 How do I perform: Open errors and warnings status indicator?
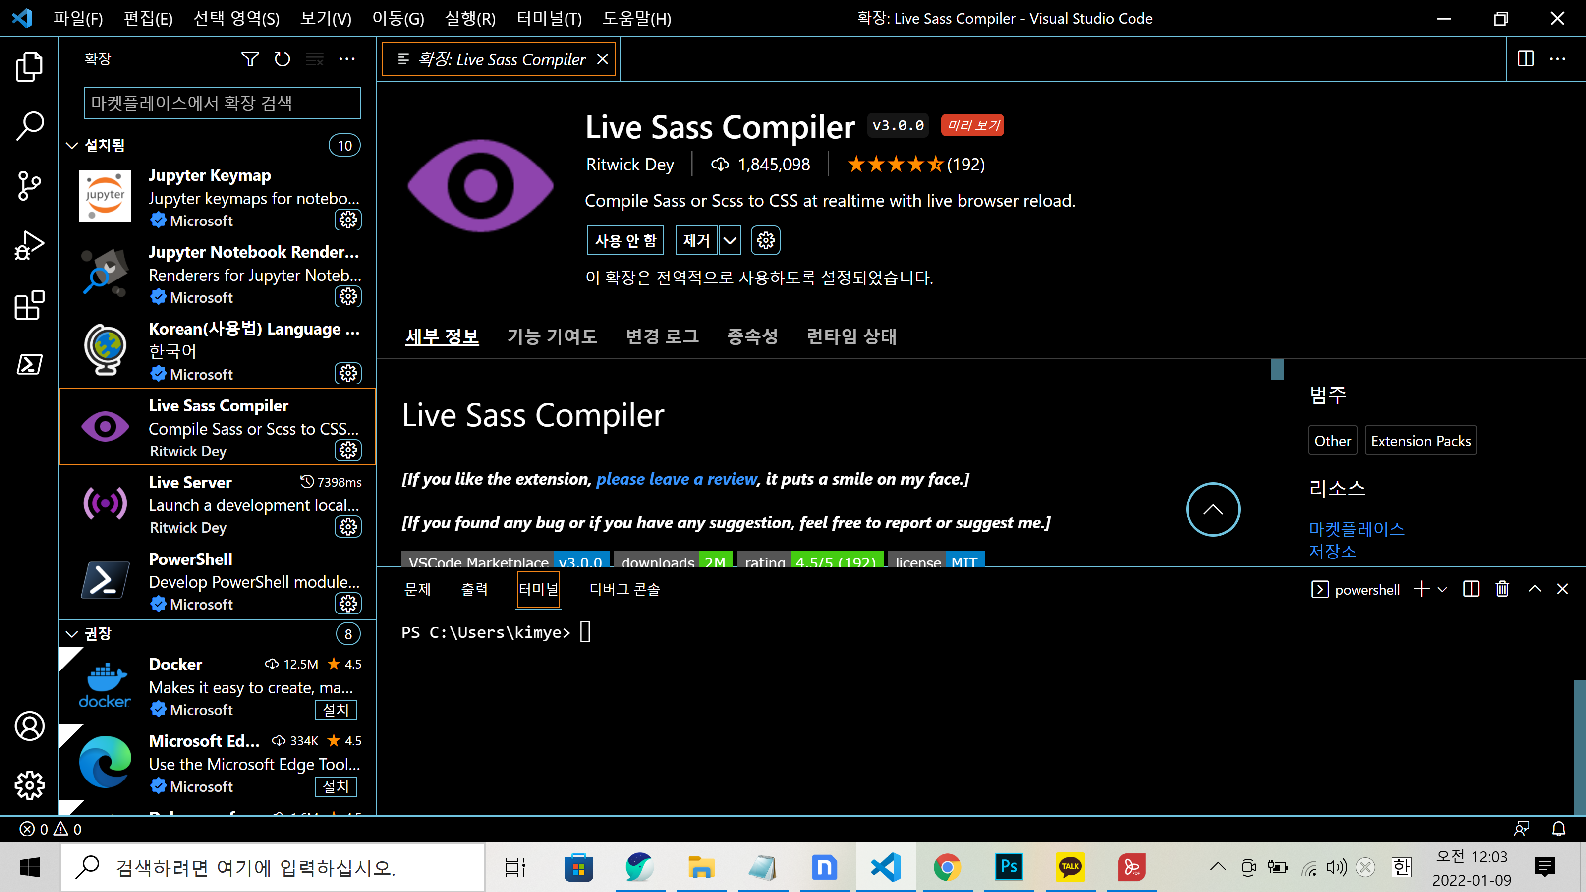coord(51,829)
